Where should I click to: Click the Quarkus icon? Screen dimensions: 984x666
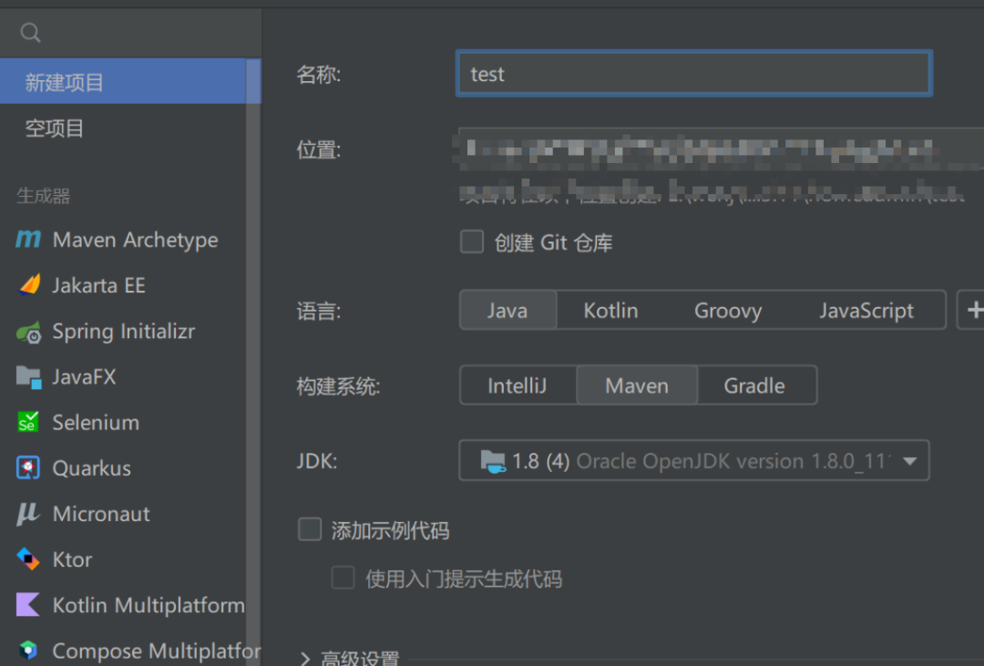pyautogui.click(x=28, y=468)
